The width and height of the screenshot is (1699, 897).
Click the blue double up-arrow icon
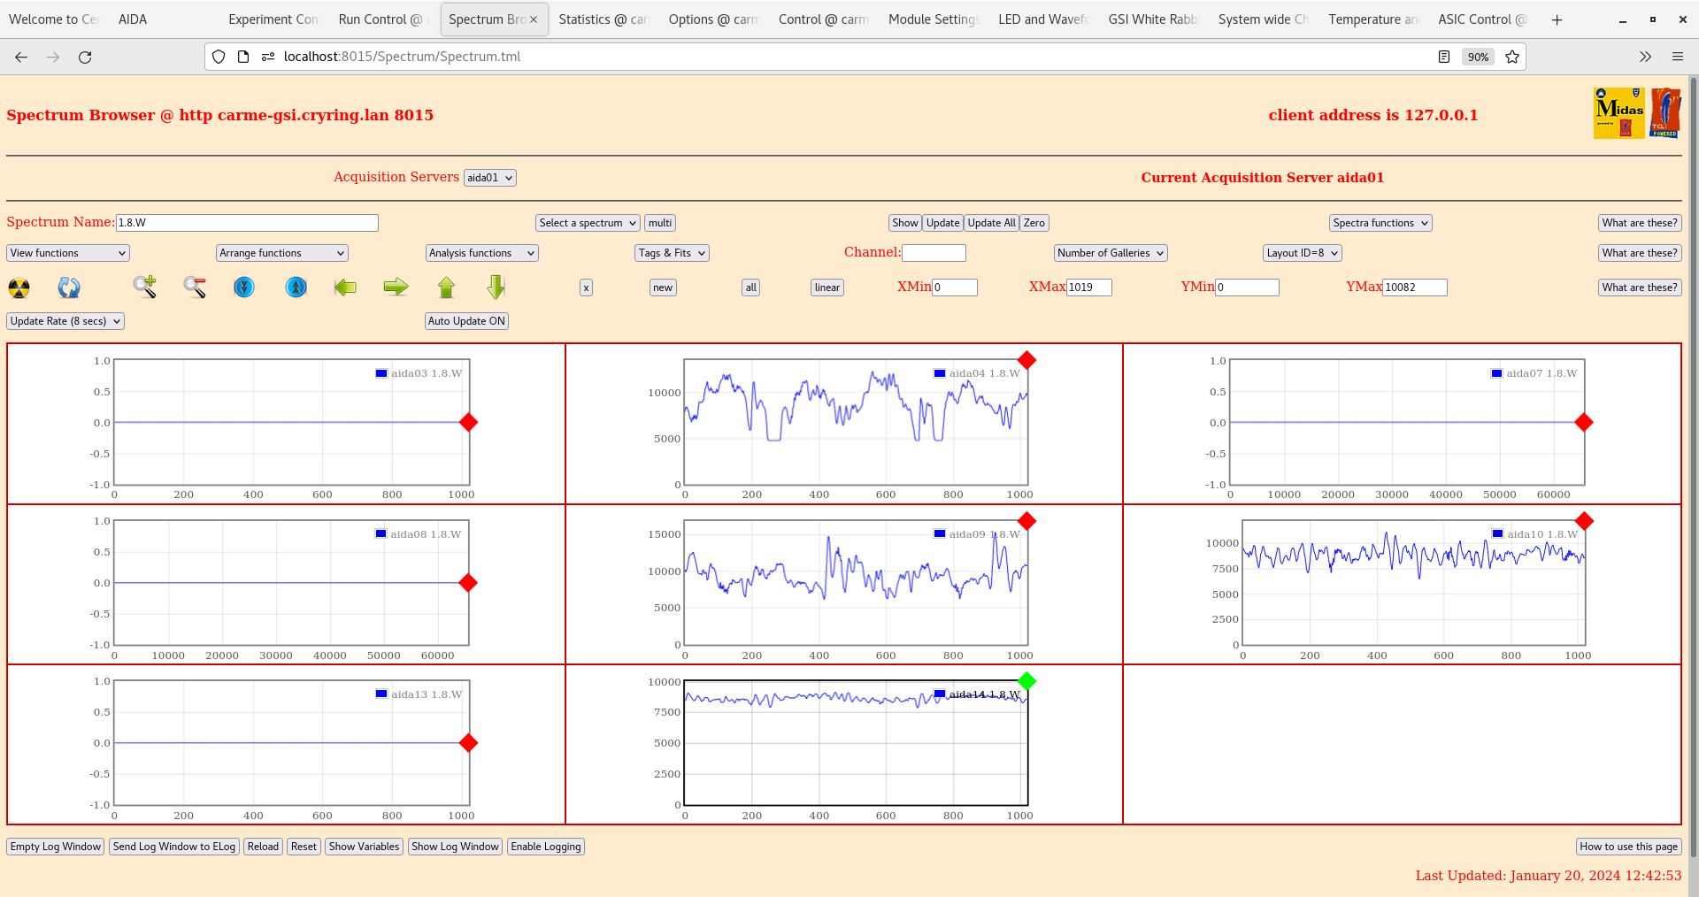296,287
